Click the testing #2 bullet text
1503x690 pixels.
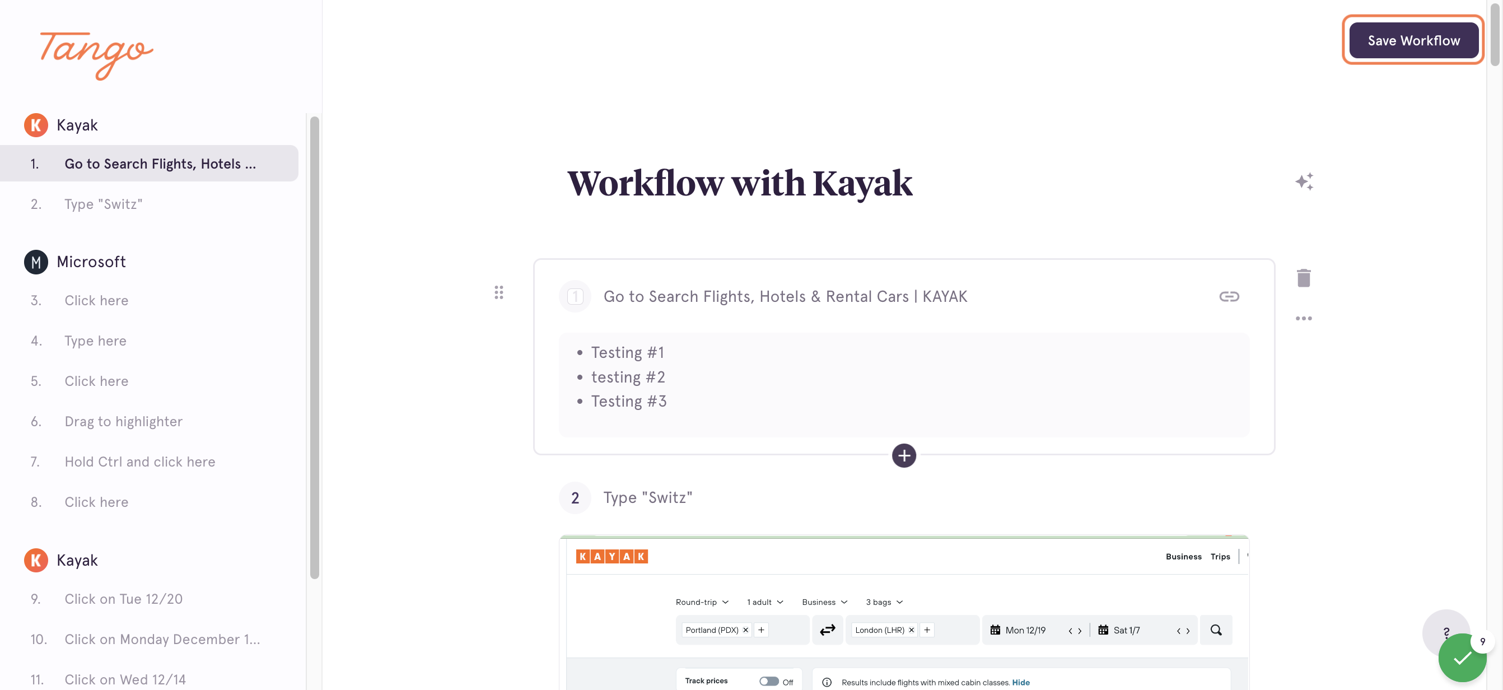tap(628, 376)
